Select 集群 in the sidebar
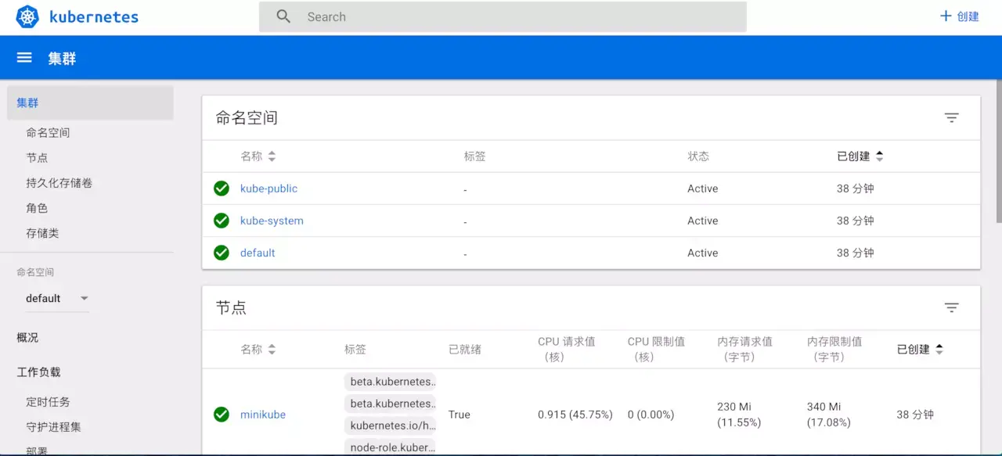 pos(90,103)
